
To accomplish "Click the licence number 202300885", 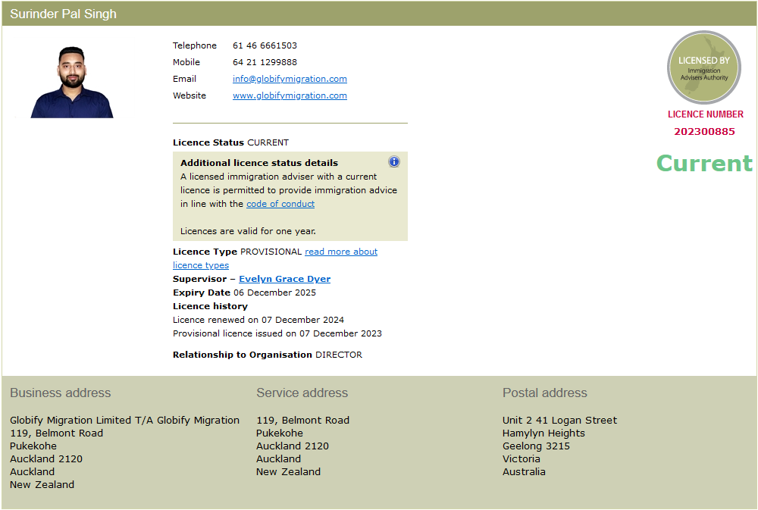I will point(704,131).
